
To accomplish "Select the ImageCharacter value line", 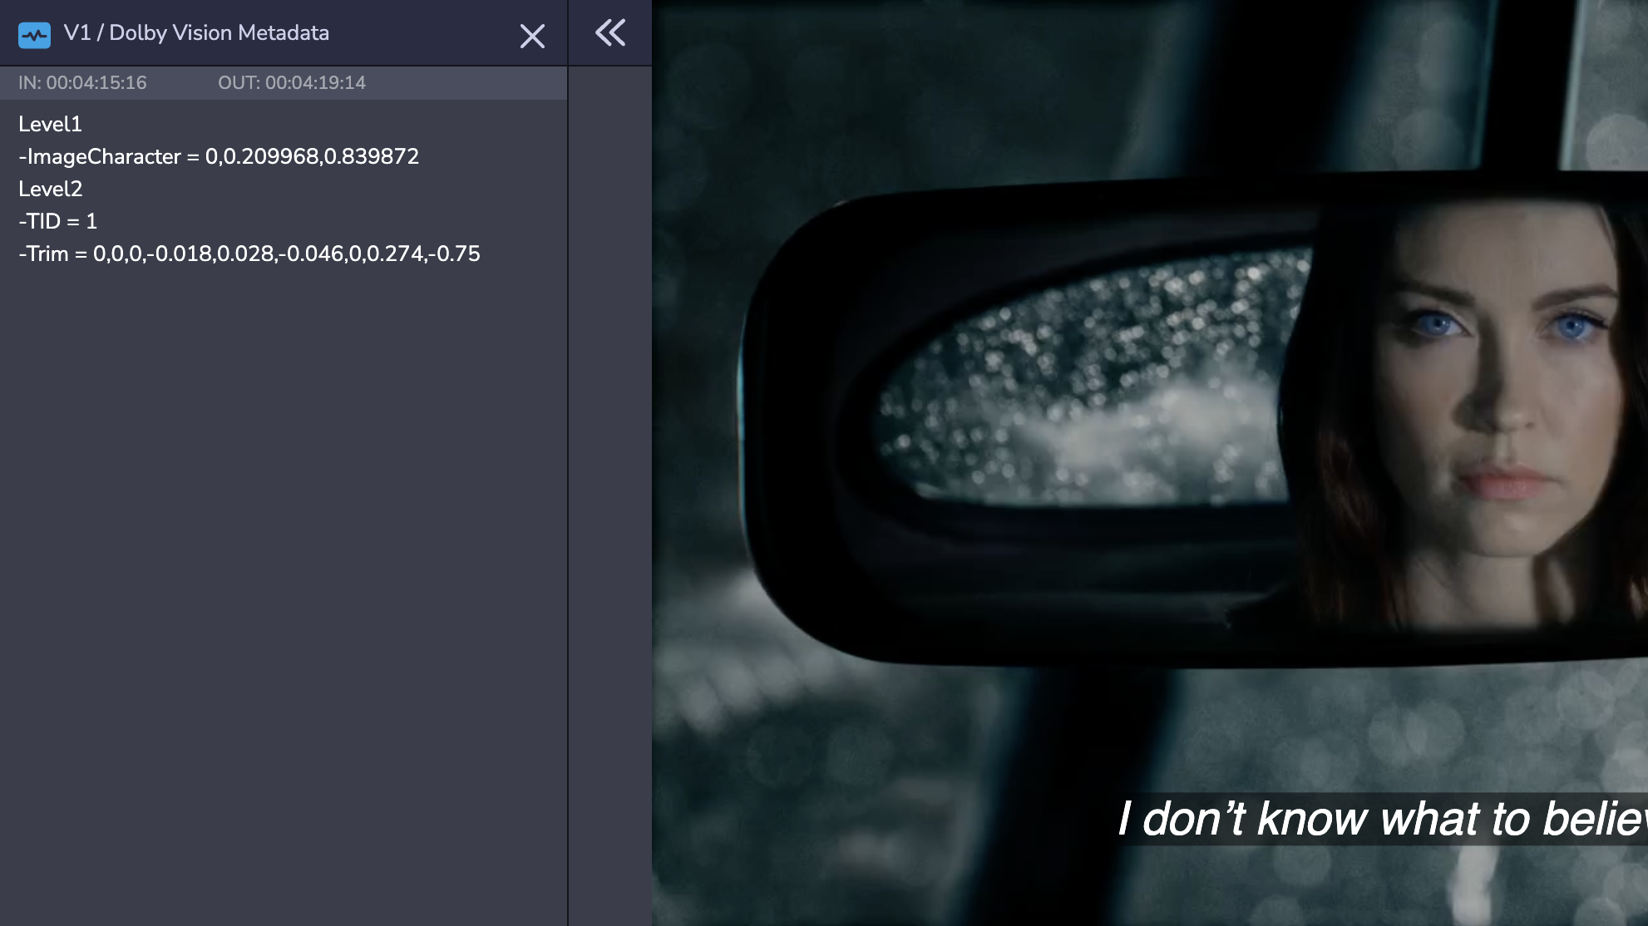I will [219, 156].
